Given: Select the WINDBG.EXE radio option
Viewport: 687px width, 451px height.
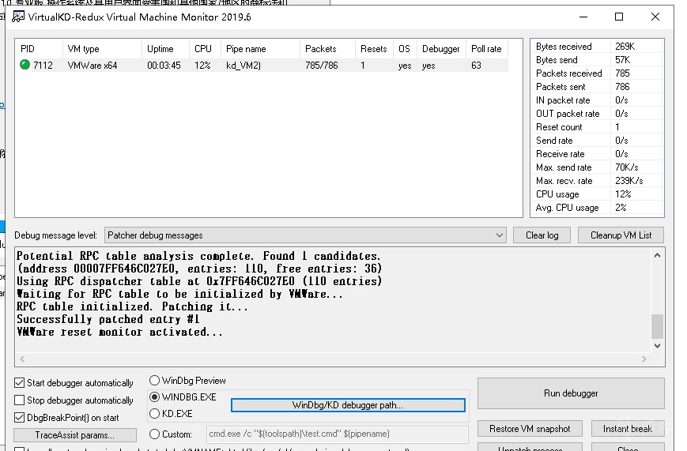Looking at the screenshot, I should [x=154, y=397].
